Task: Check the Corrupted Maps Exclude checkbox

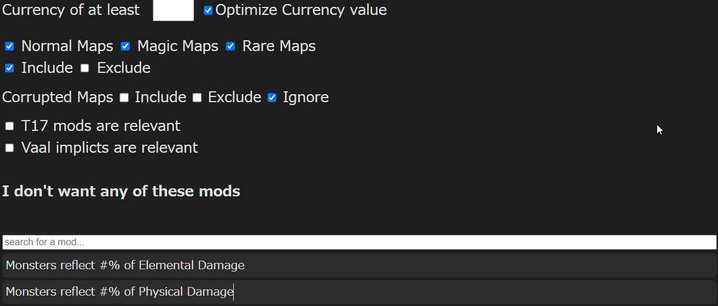Action: point(197,98)
